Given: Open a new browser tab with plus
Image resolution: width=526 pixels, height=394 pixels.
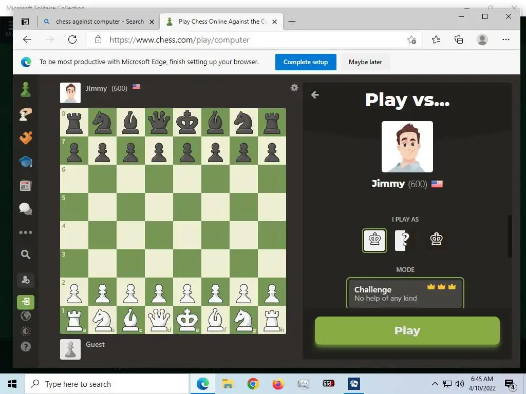Looking at the screenshot, I should (x=292, y=22).
